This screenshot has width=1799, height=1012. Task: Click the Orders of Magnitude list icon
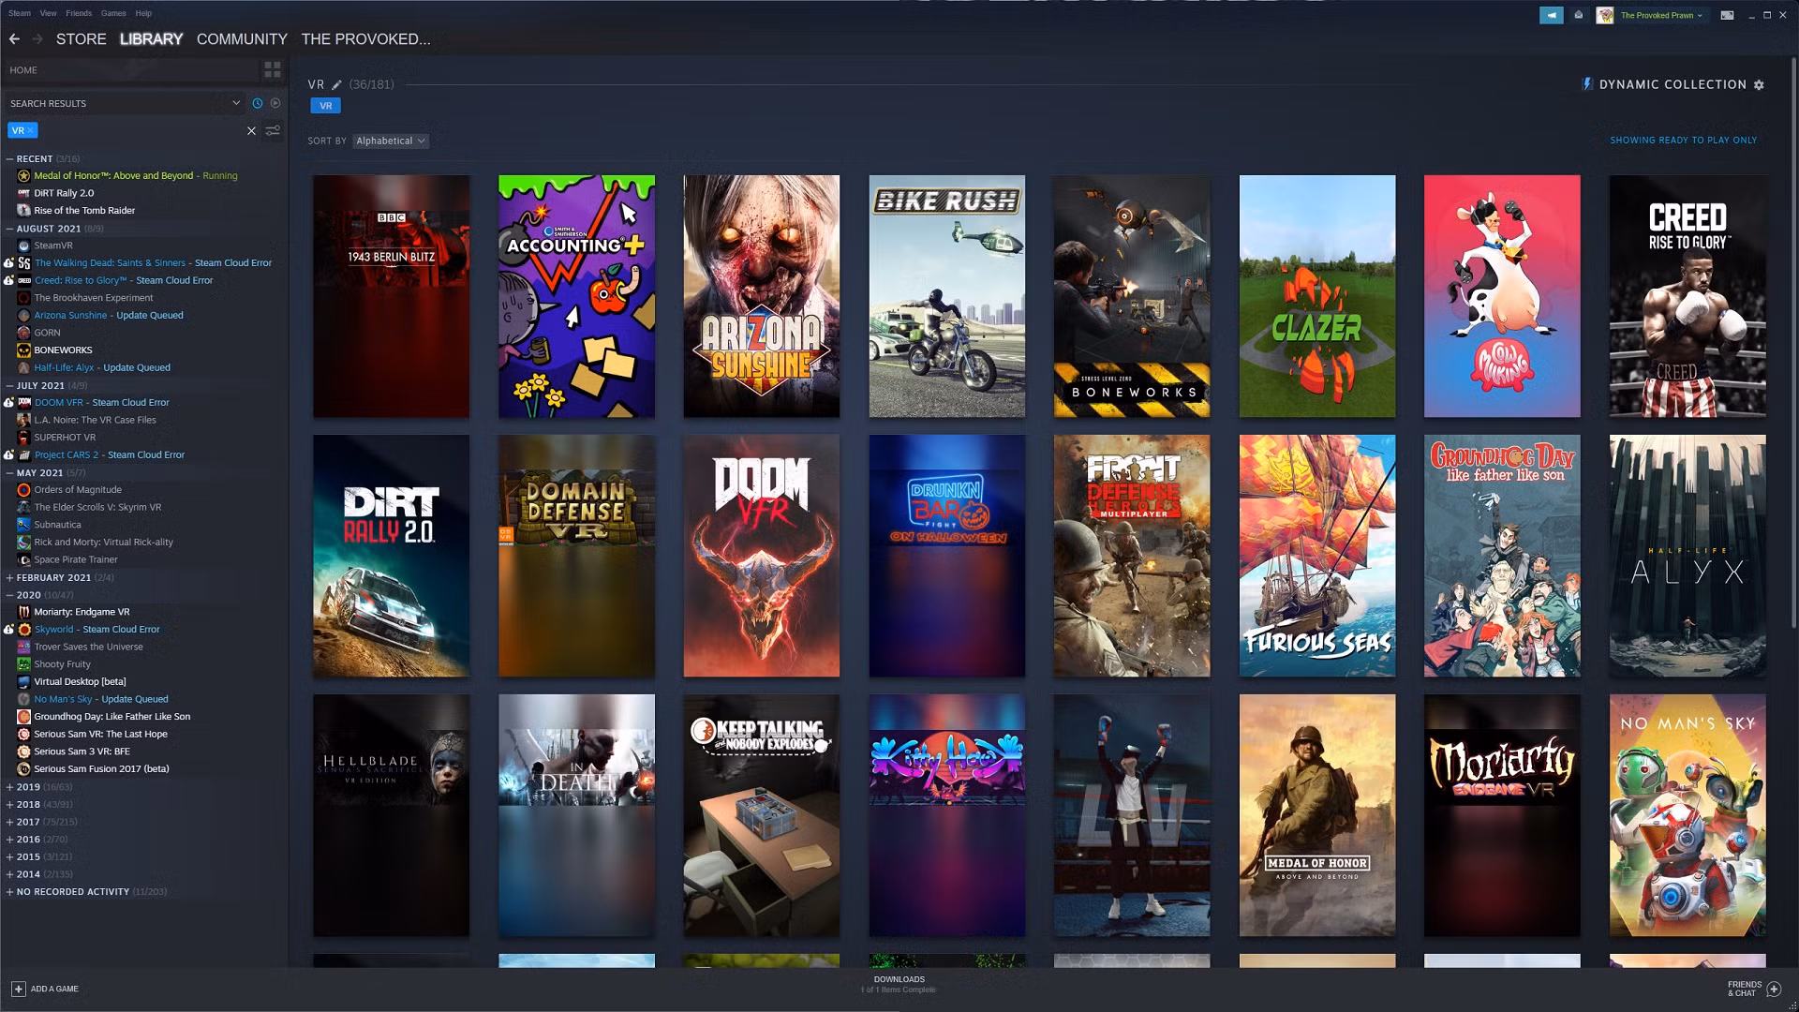point(24,490)
